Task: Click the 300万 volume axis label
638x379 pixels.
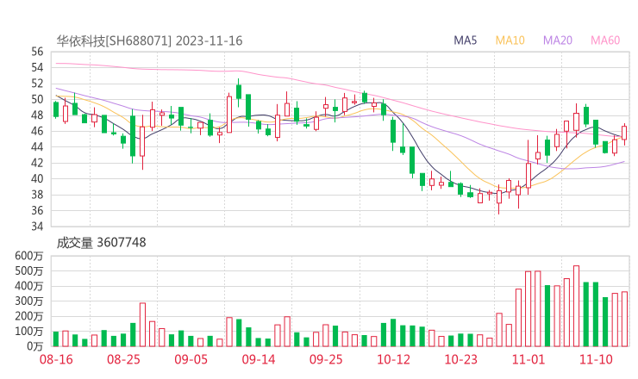Action: [29, 301]
